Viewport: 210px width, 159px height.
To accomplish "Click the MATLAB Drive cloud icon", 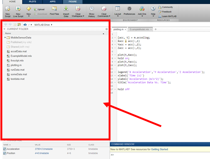I will tap(25, 24).
